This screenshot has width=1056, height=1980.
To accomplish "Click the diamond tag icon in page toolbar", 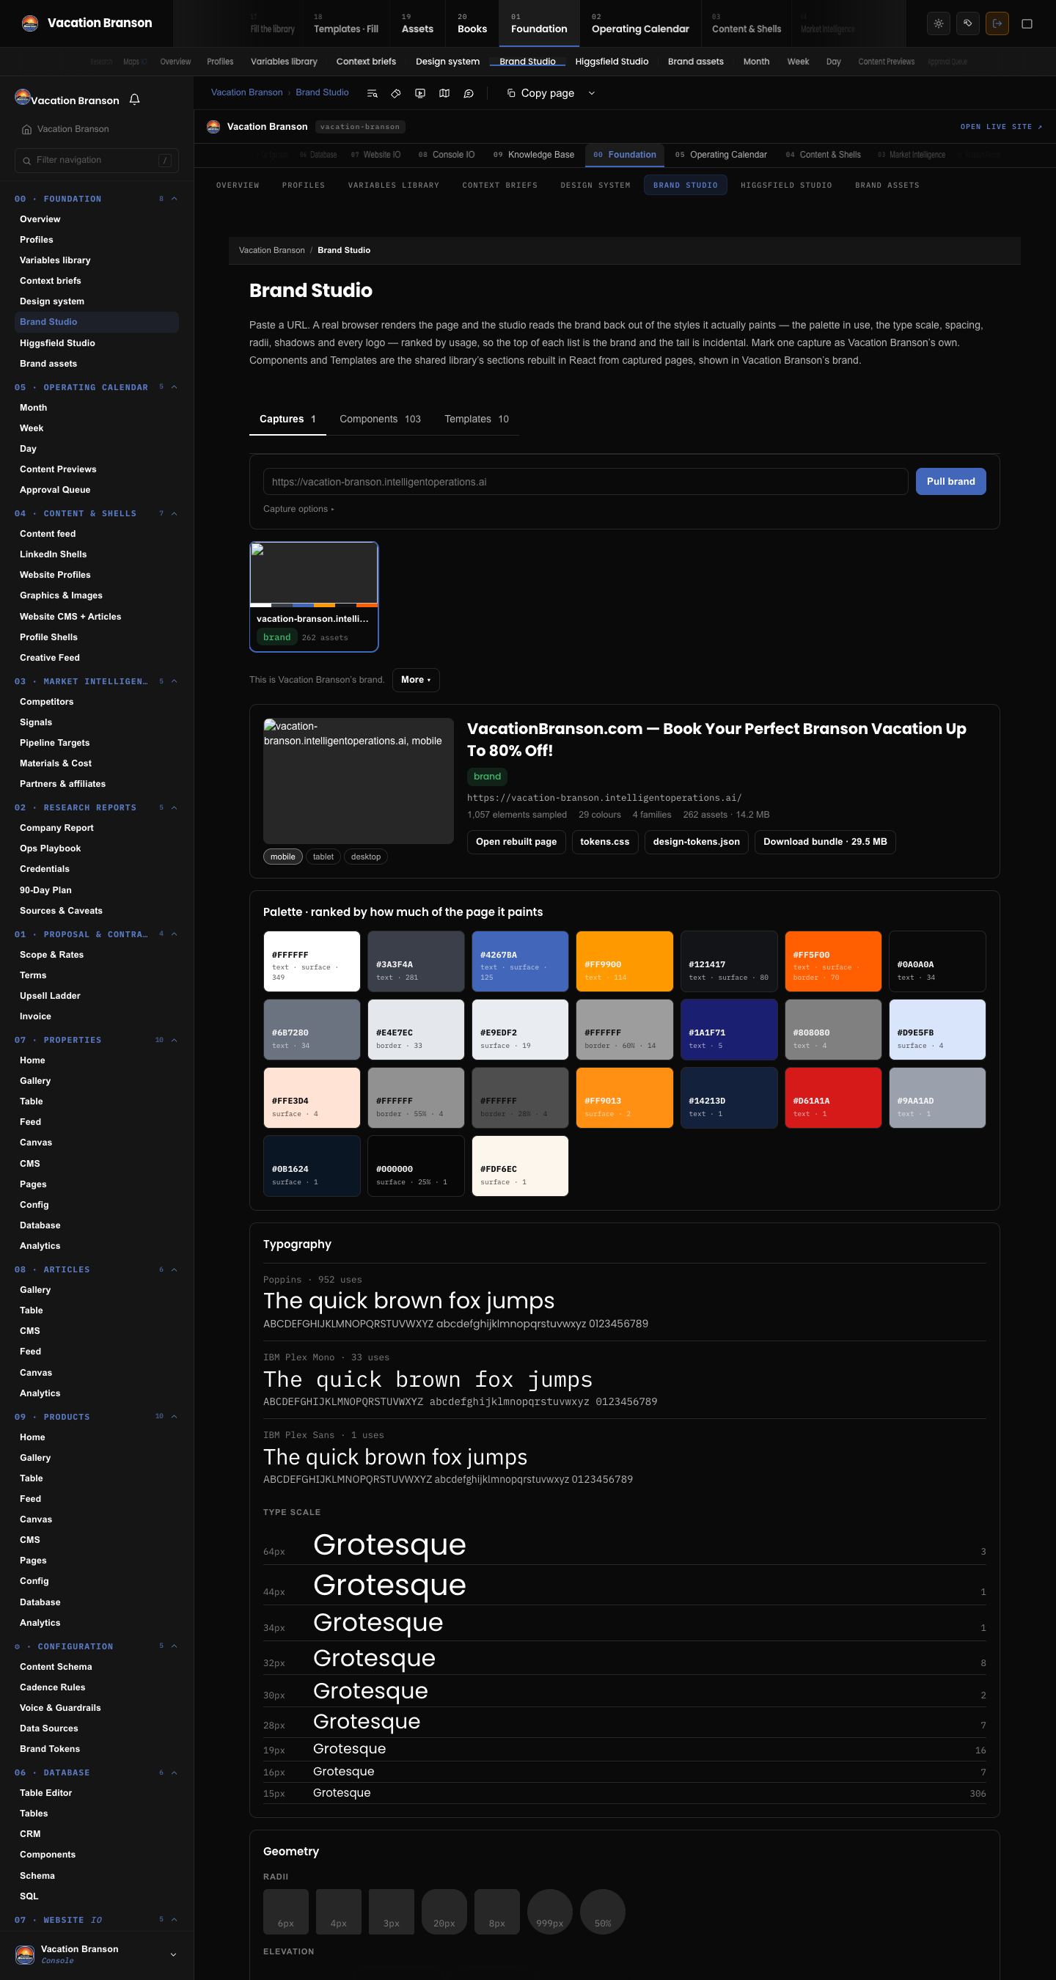I will click(x=396, y=93).
